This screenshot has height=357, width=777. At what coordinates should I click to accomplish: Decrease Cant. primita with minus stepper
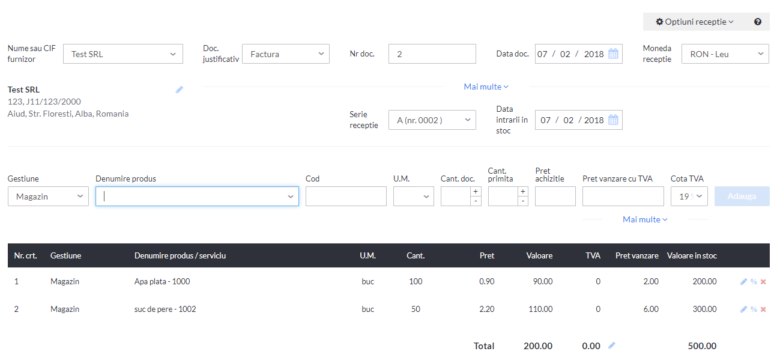pyautogui.click(x=522, y=201)
